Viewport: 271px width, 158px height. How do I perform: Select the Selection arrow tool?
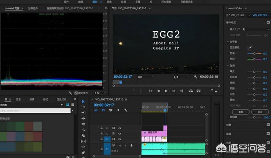83,101
